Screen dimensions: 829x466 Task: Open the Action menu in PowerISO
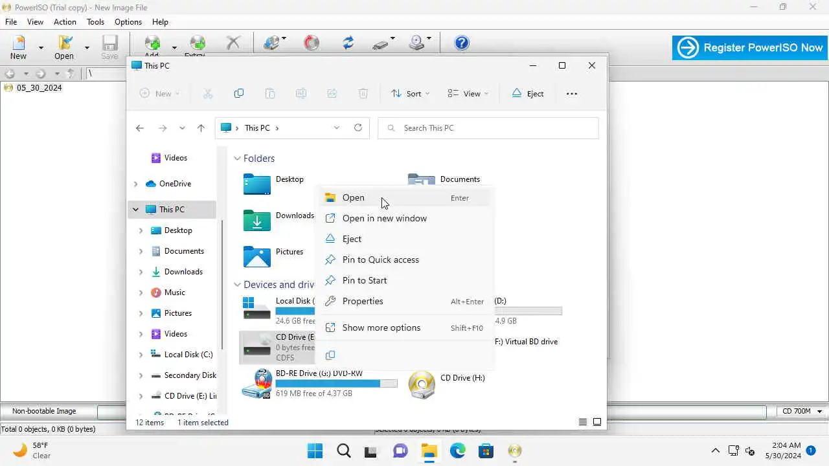(x=65, y=21)
